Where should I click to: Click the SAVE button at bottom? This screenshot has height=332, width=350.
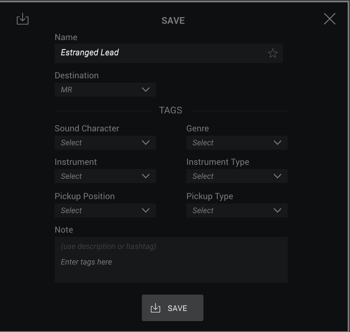pos(173,308)
